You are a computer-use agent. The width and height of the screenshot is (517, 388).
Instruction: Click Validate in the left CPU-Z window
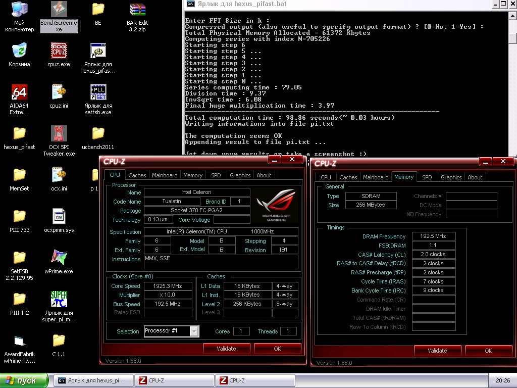tap(226, 349)
